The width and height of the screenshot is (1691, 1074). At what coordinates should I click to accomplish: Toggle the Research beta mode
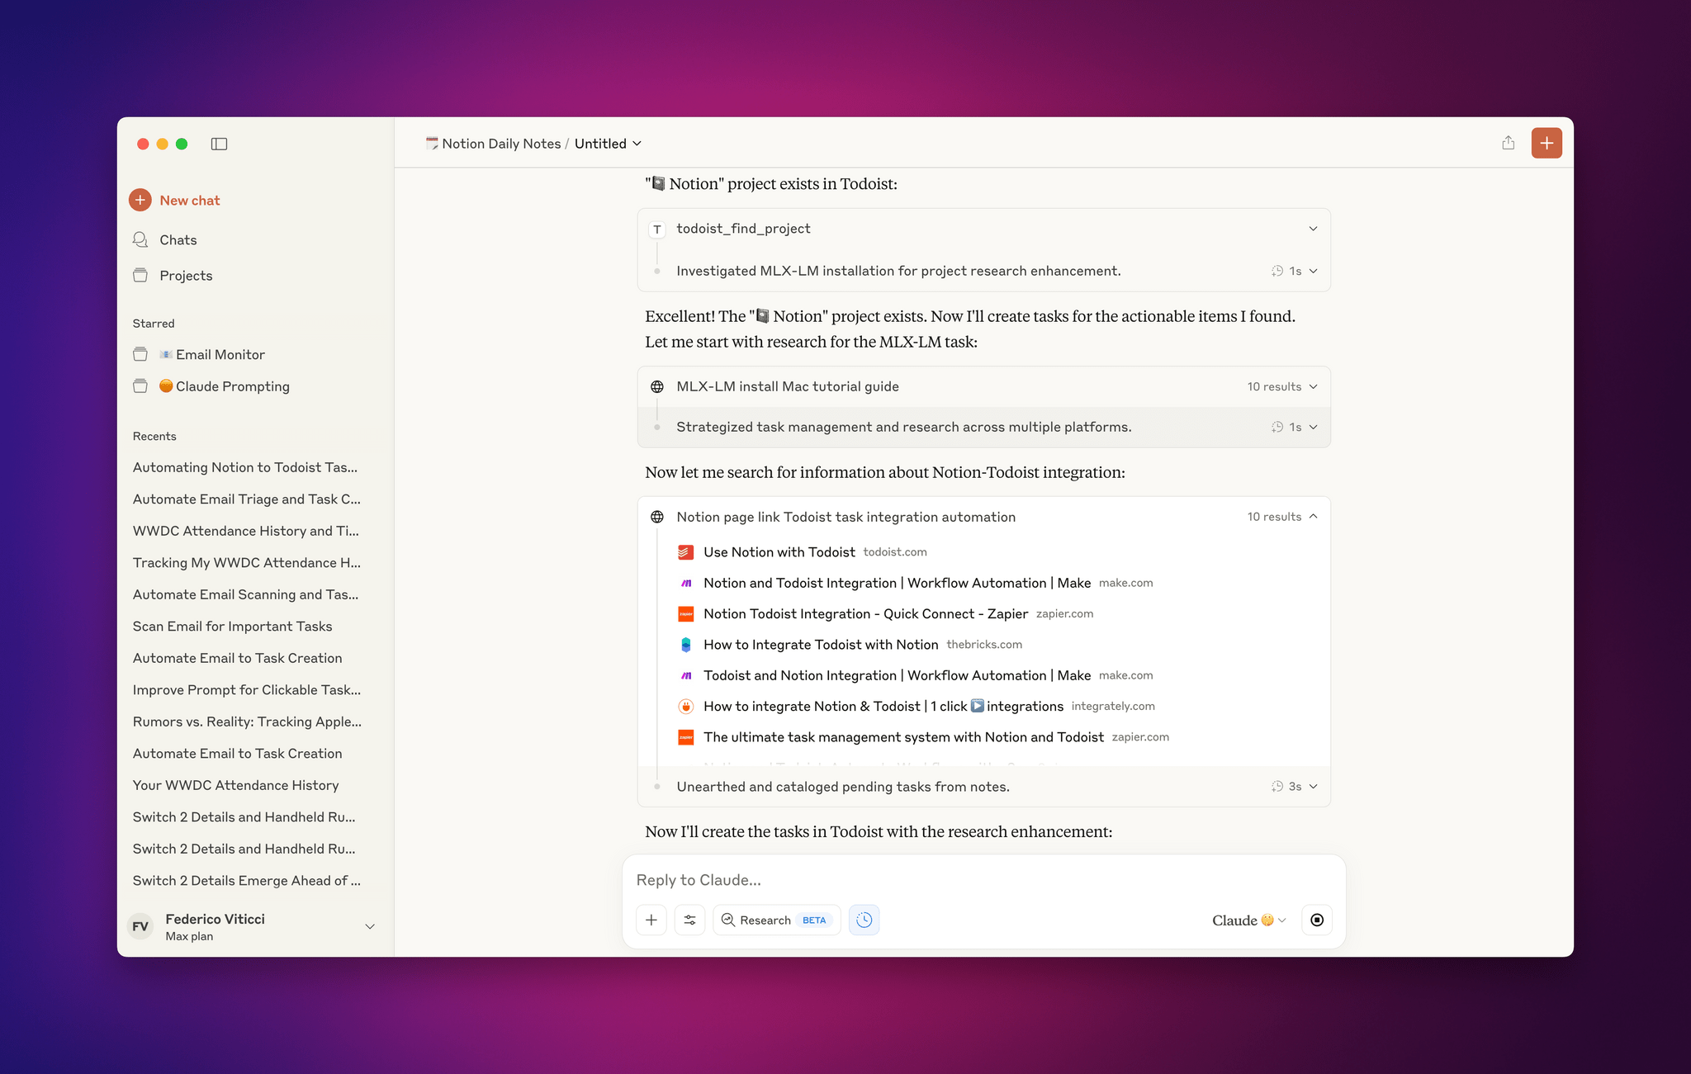(776, 920)
